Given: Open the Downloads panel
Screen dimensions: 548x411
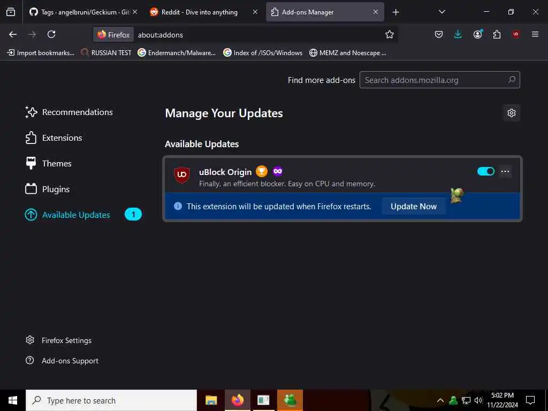Looking at the screenshot, I should [x=458, y=34].
